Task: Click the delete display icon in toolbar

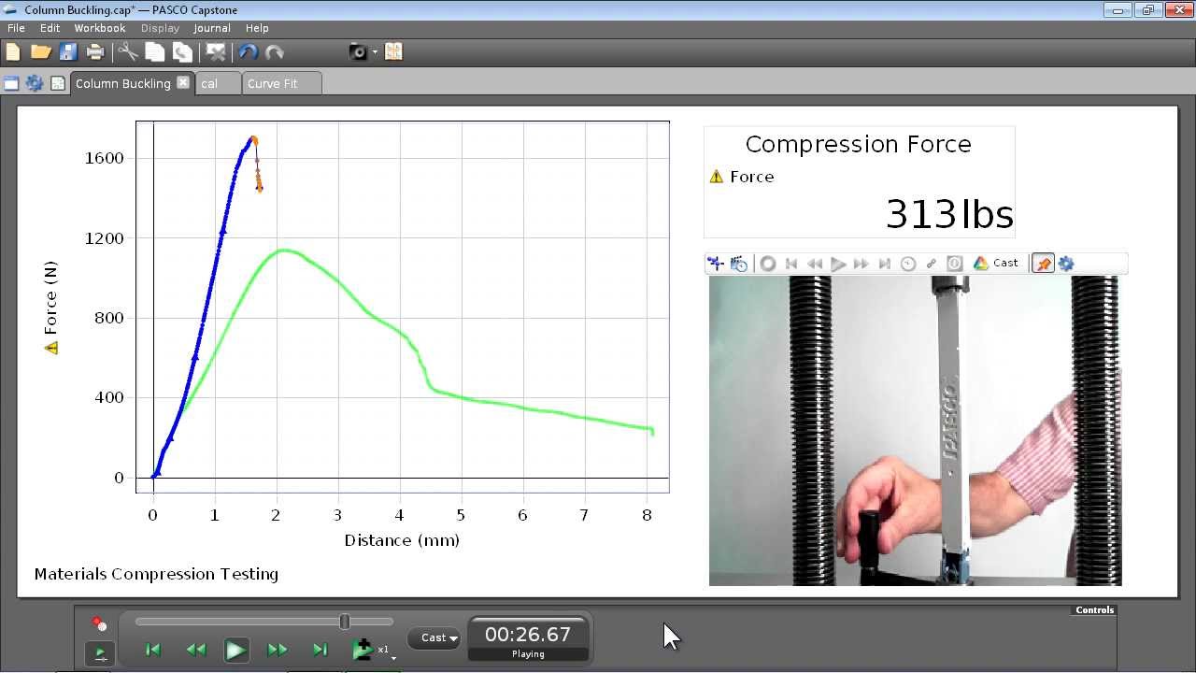Action: [216, 52]
